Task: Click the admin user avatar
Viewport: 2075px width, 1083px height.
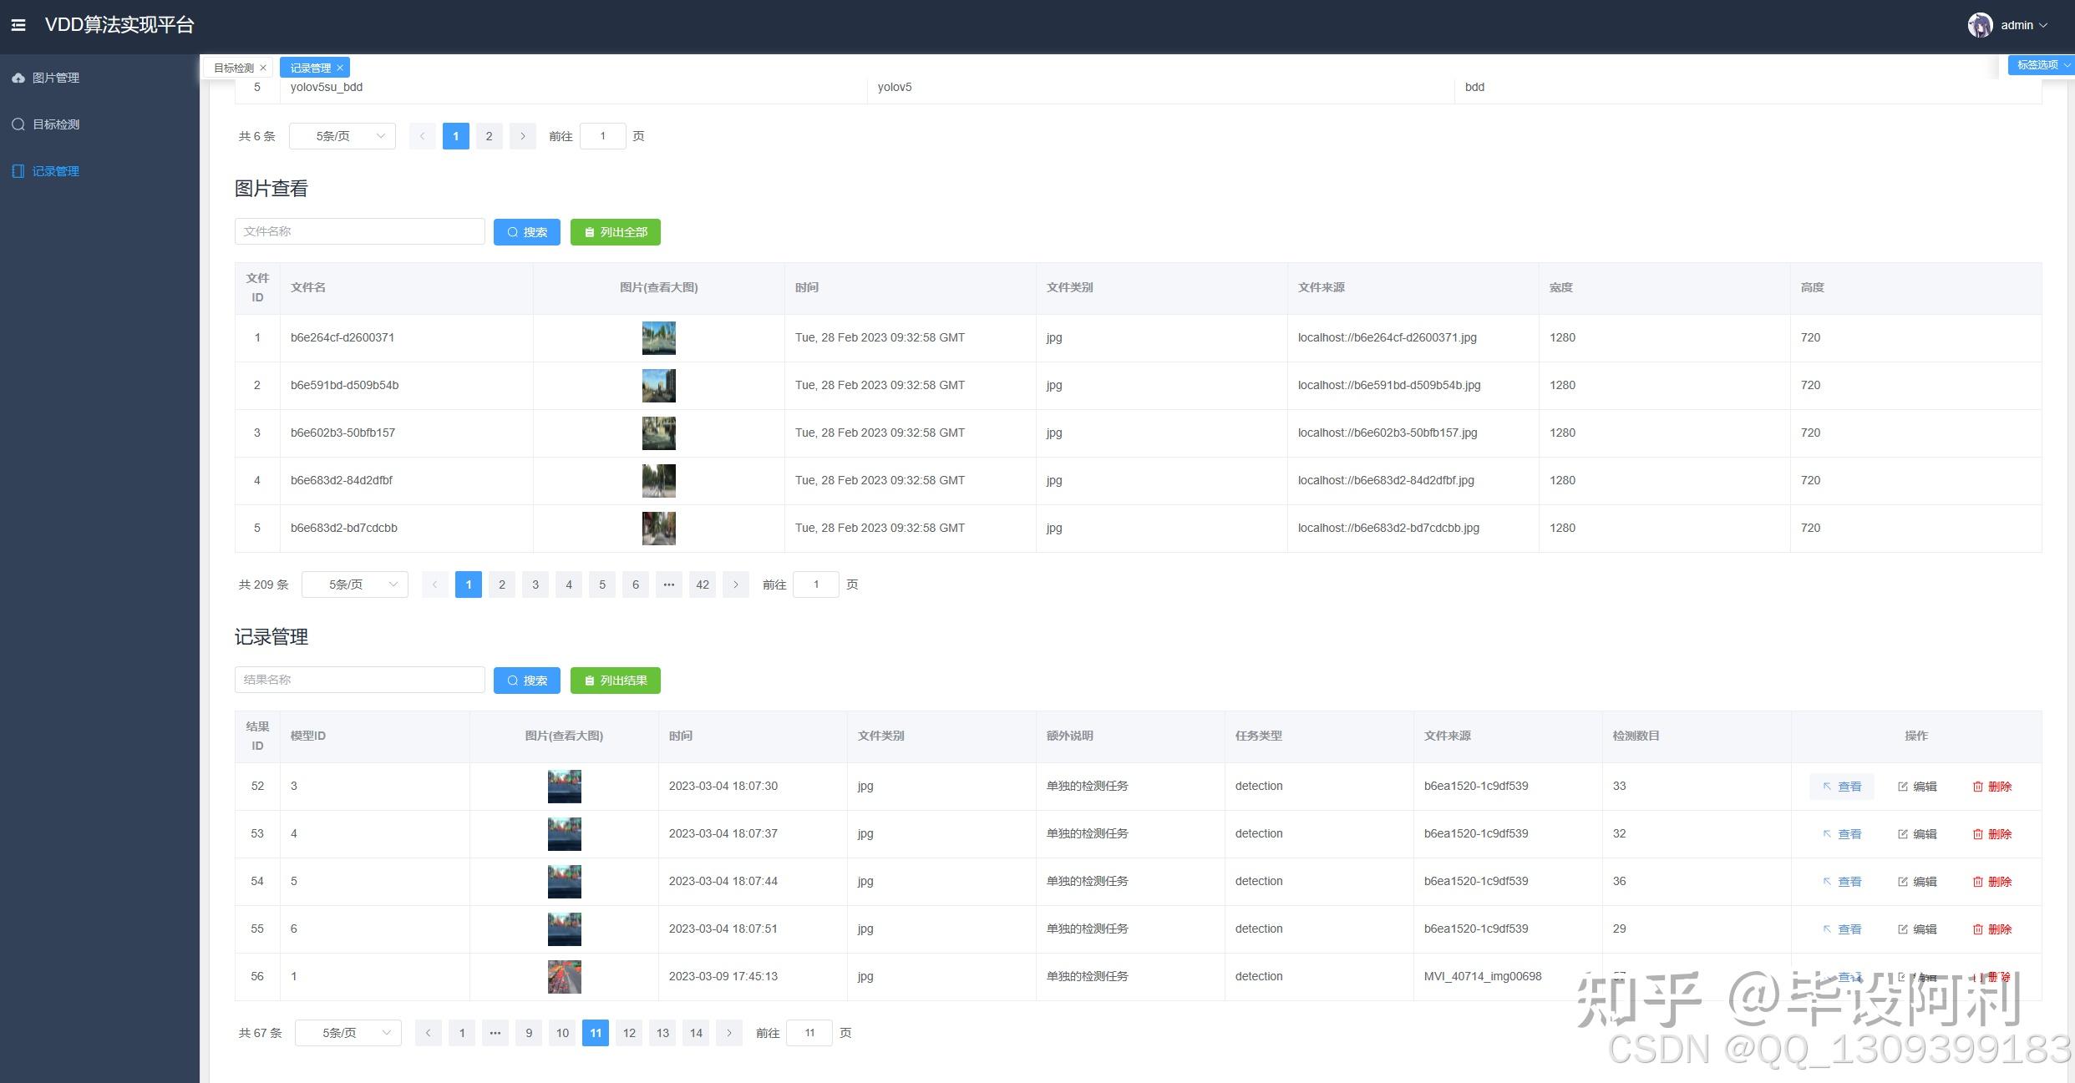Action: tap(1980, 25)
